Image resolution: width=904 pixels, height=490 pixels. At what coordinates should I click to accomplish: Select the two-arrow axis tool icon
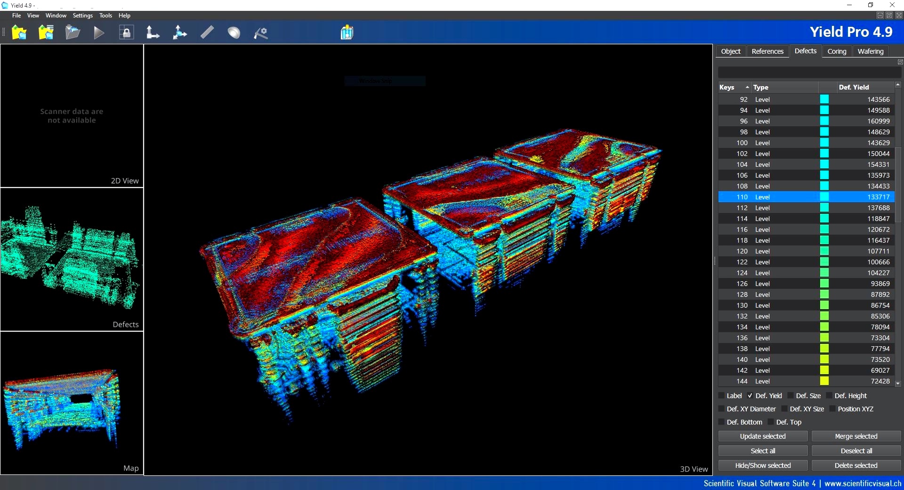pyautogui.click(x=153, y=33)
